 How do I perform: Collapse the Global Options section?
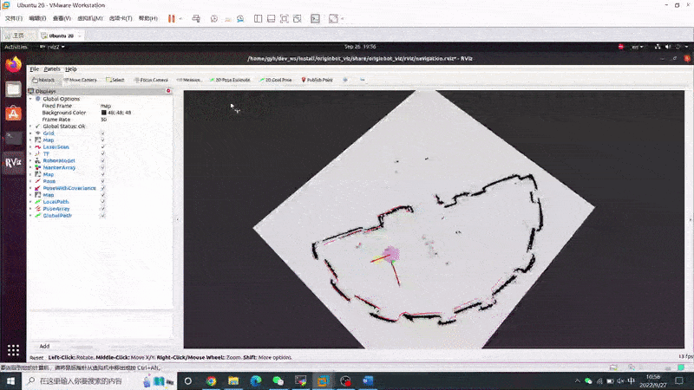point(30,99)
